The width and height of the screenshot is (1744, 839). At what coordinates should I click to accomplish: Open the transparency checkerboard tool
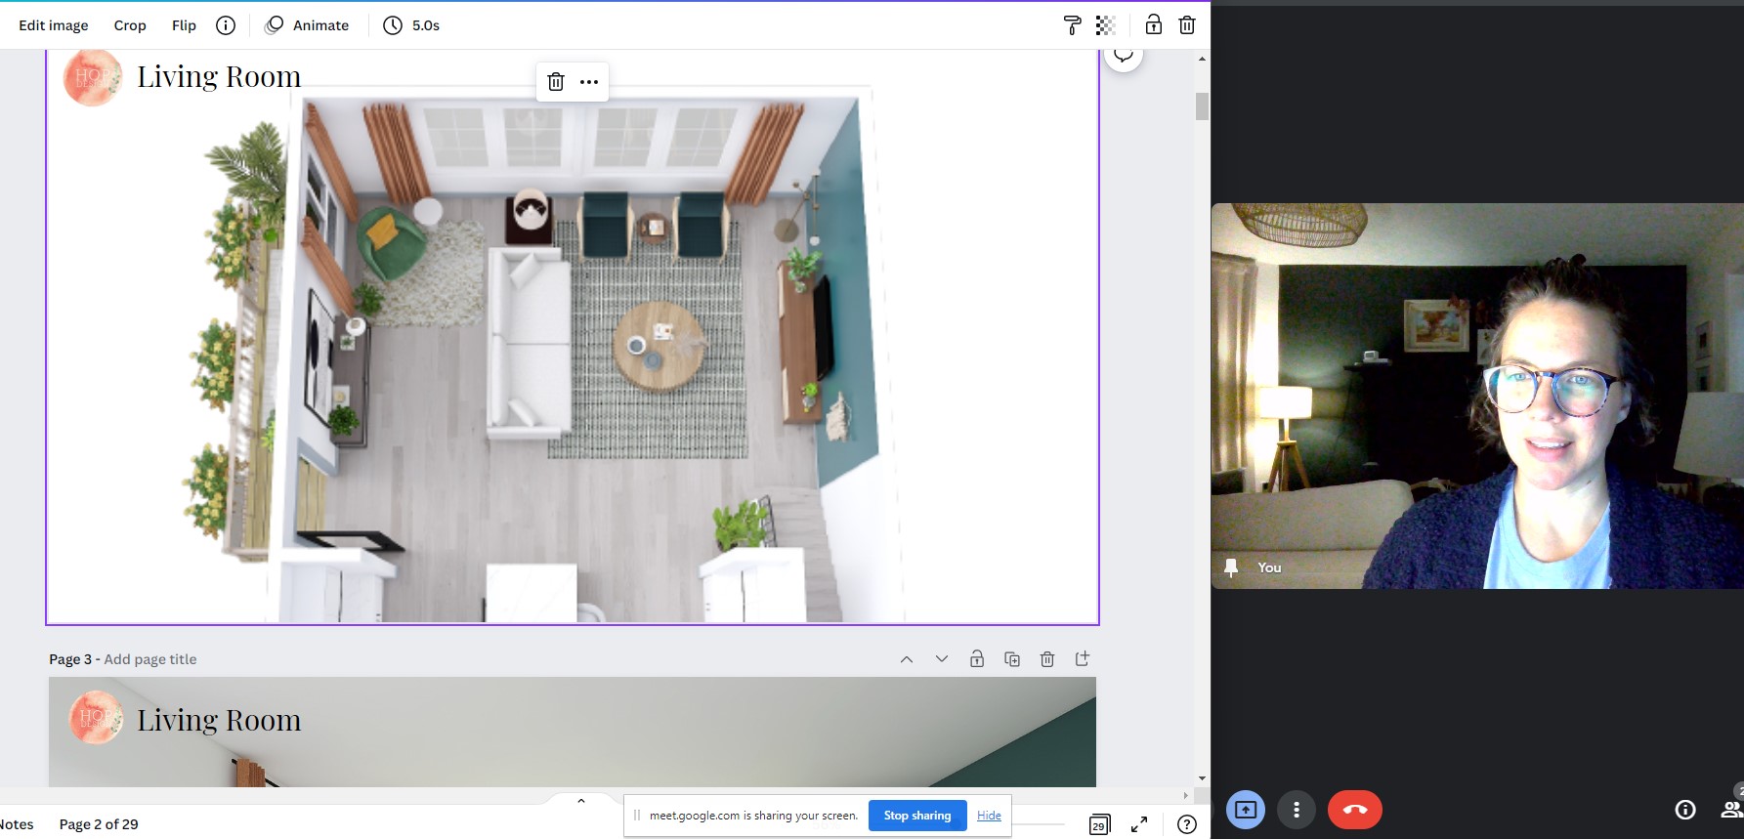[x=1105, y=25]
